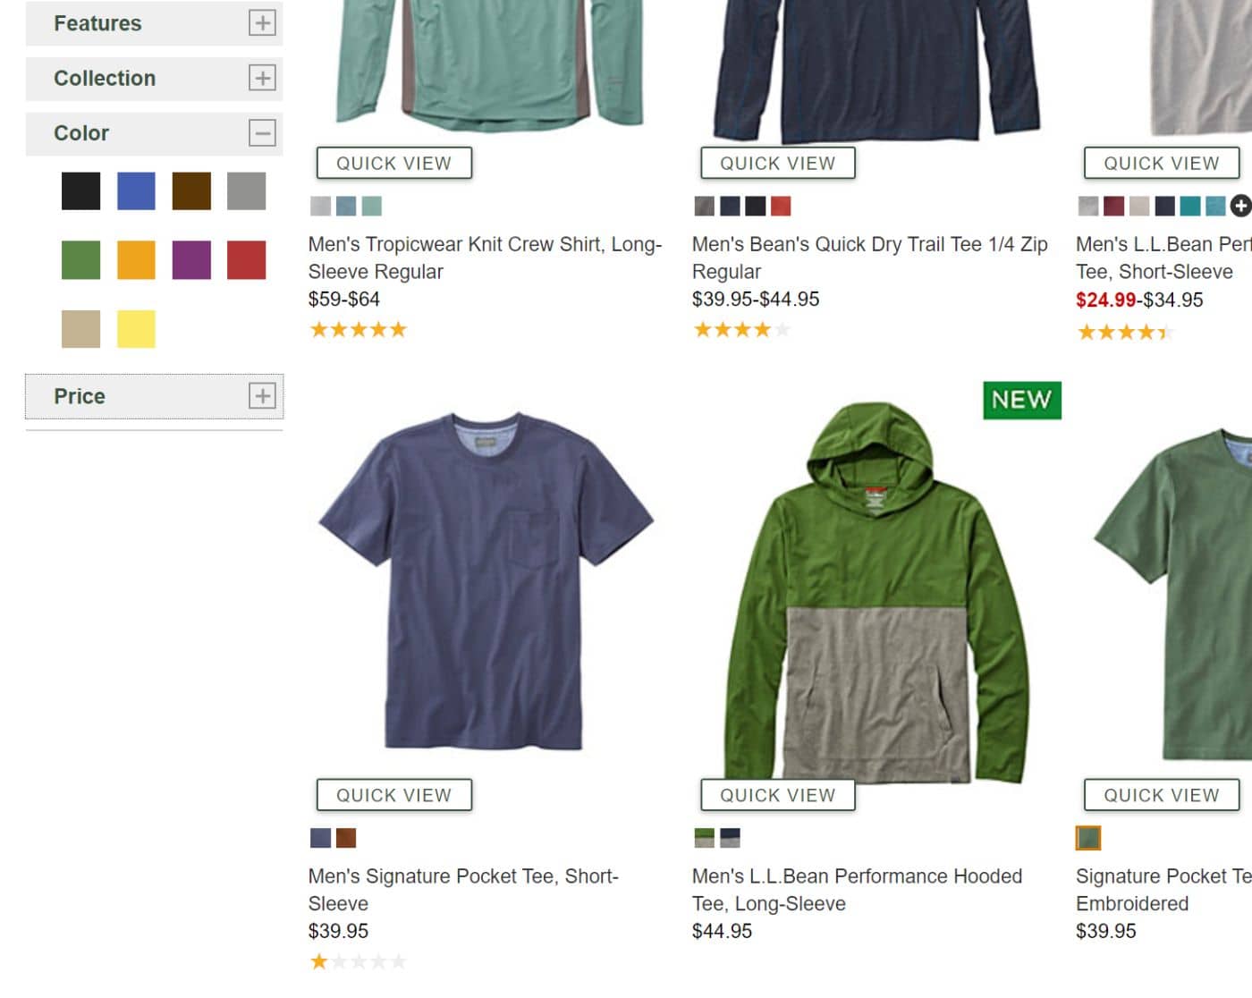Choose the yellow color filter swatch

pyautogui.click(x=136, y=329)
